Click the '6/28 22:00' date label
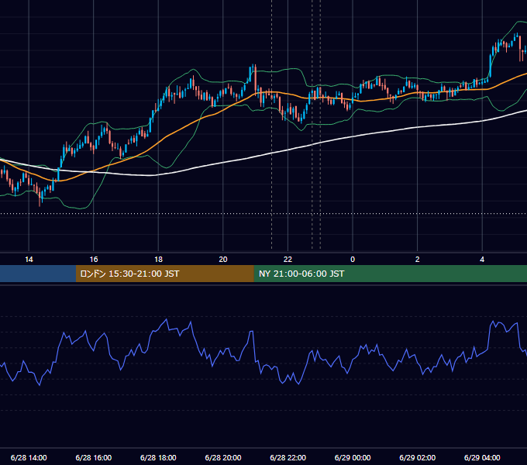527x465 pixels. tap(288, 457)
